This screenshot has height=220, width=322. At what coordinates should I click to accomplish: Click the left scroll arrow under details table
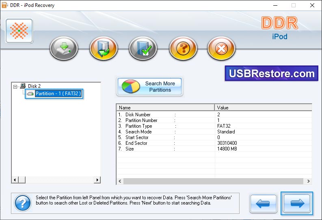coord(120,181)
